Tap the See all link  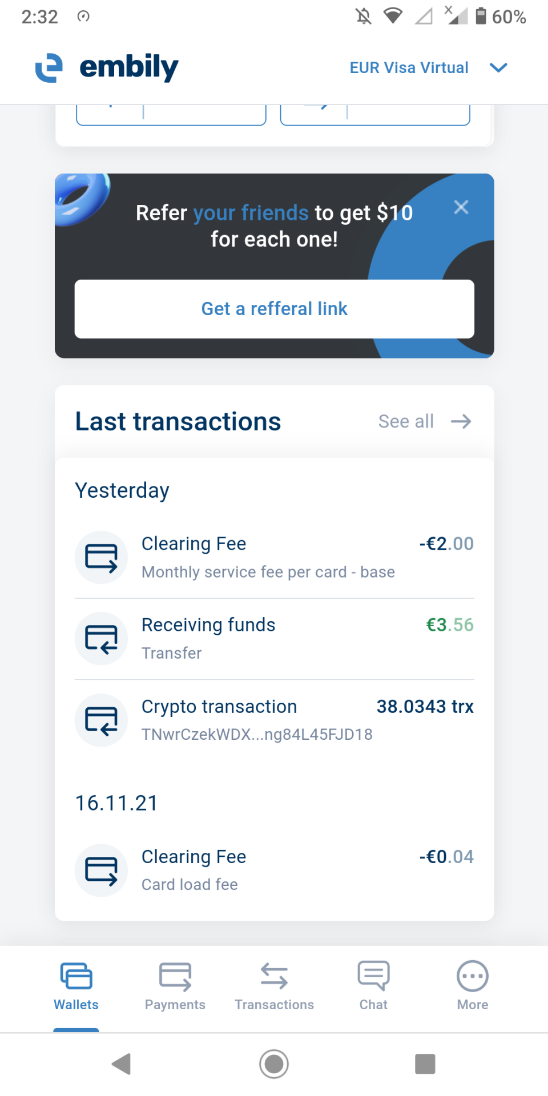[x=406, y=421]
